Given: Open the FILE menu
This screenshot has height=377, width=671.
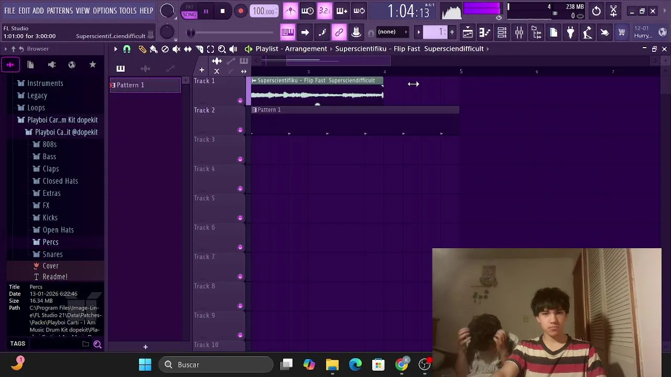Looking at the screenshot, I should click(x=9, y=10).
